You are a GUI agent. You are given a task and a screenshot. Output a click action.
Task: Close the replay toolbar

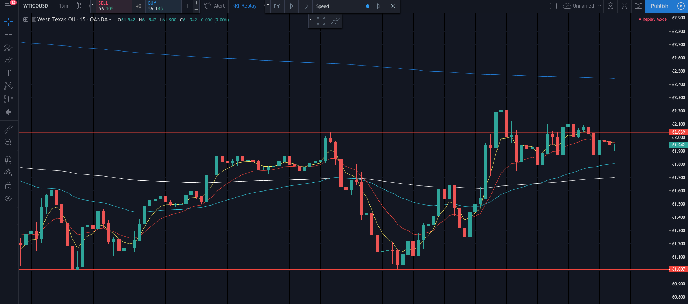click(x=393, y=6)
